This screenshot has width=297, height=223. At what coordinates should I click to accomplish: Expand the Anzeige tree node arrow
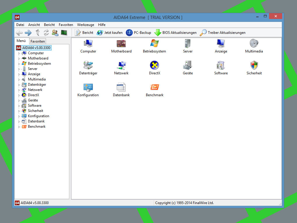click(19, 74)
